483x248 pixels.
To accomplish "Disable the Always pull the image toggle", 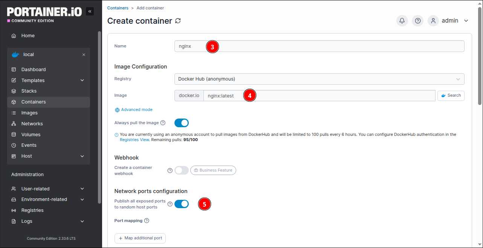I will click(x=181, y=123).
